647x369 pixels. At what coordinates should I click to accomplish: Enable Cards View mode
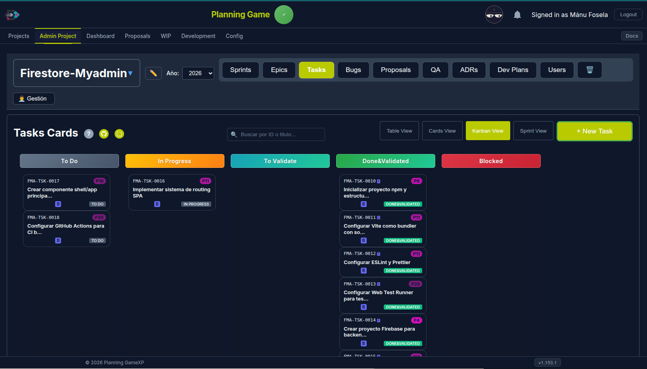[x=442, y=131]
